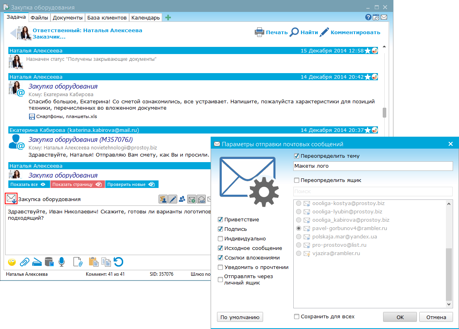
Task: Select the vjazira@rambler.ru mailbox radio button
Action: click(x=299, y=254)
